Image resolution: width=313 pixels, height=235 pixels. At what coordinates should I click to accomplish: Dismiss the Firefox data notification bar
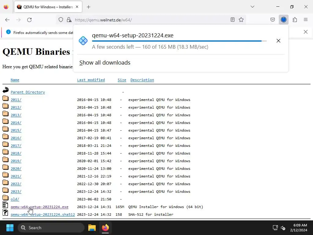306,32
